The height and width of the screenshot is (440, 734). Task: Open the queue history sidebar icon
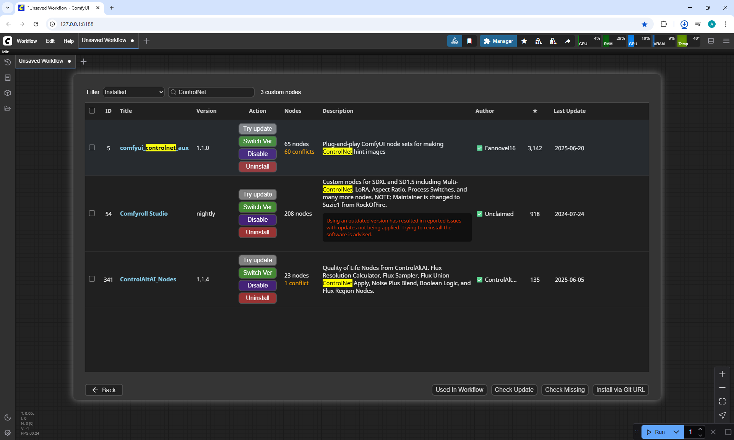[7, 62]
